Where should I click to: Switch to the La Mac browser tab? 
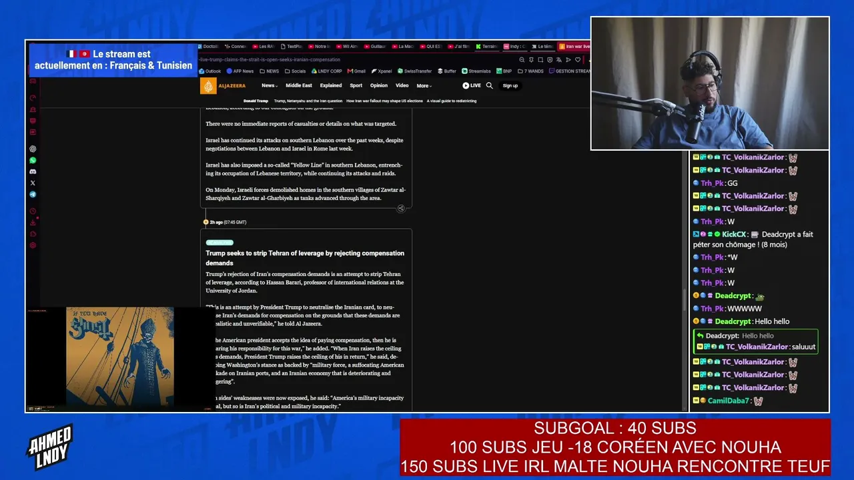[x=403, y=47]
